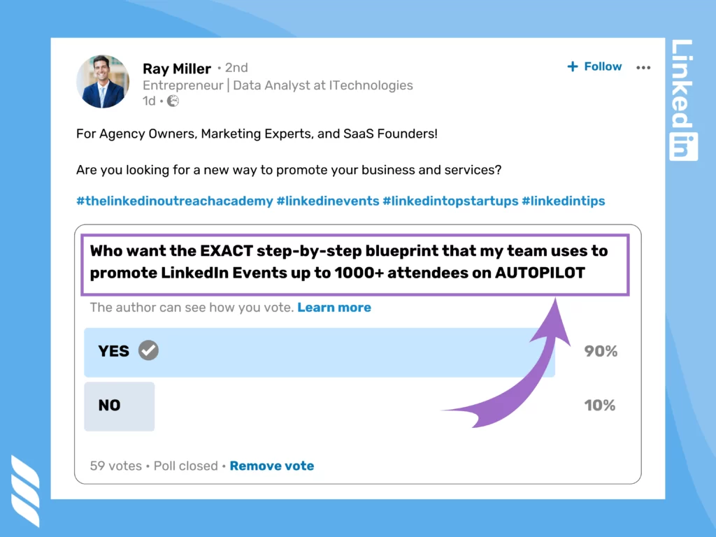Open the Learn more link
This screenshot has height=537, width=716.
click(334, 307)
